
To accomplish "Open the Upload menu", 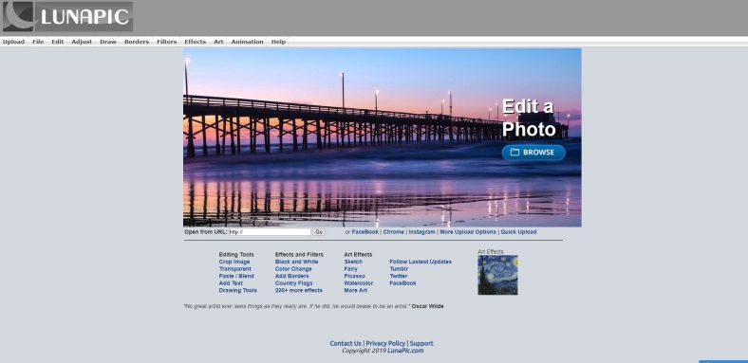I will pos(13,42).
